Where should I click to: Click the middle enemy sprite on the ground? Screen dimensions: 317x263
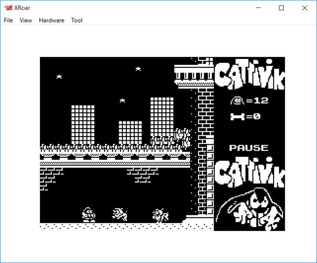coord(119,215)
